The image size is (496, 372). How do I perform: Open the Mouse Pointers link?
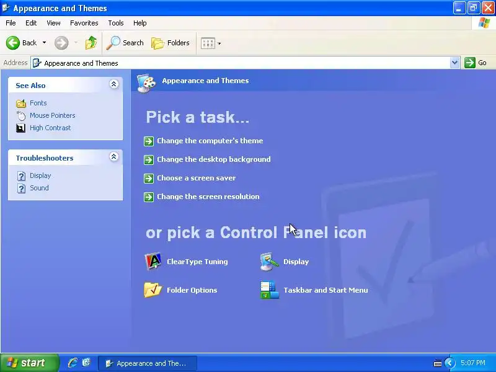pos(53,115)
